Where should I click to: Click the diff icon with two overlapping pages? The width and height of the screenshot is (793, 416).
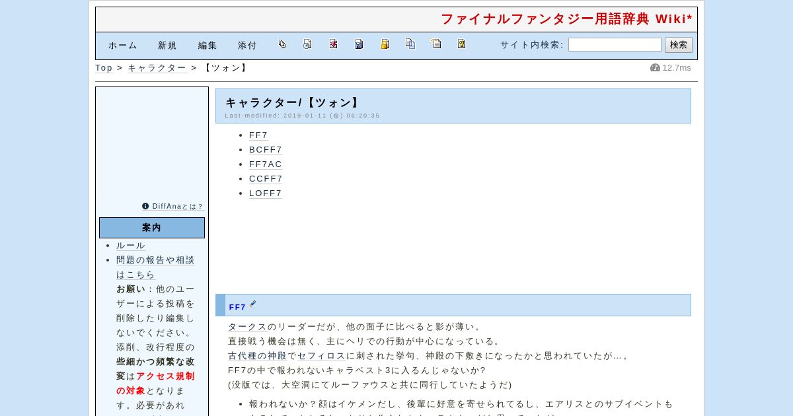pyautogui.click(x=282, y=44)
